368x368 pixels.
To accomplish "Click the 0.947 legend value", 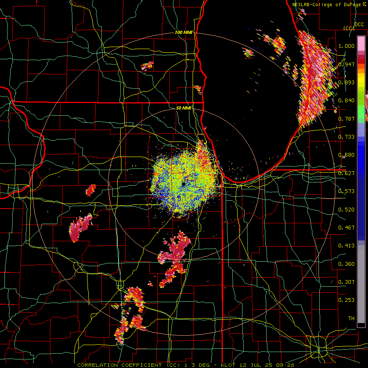I will click(x=346, y=64).
